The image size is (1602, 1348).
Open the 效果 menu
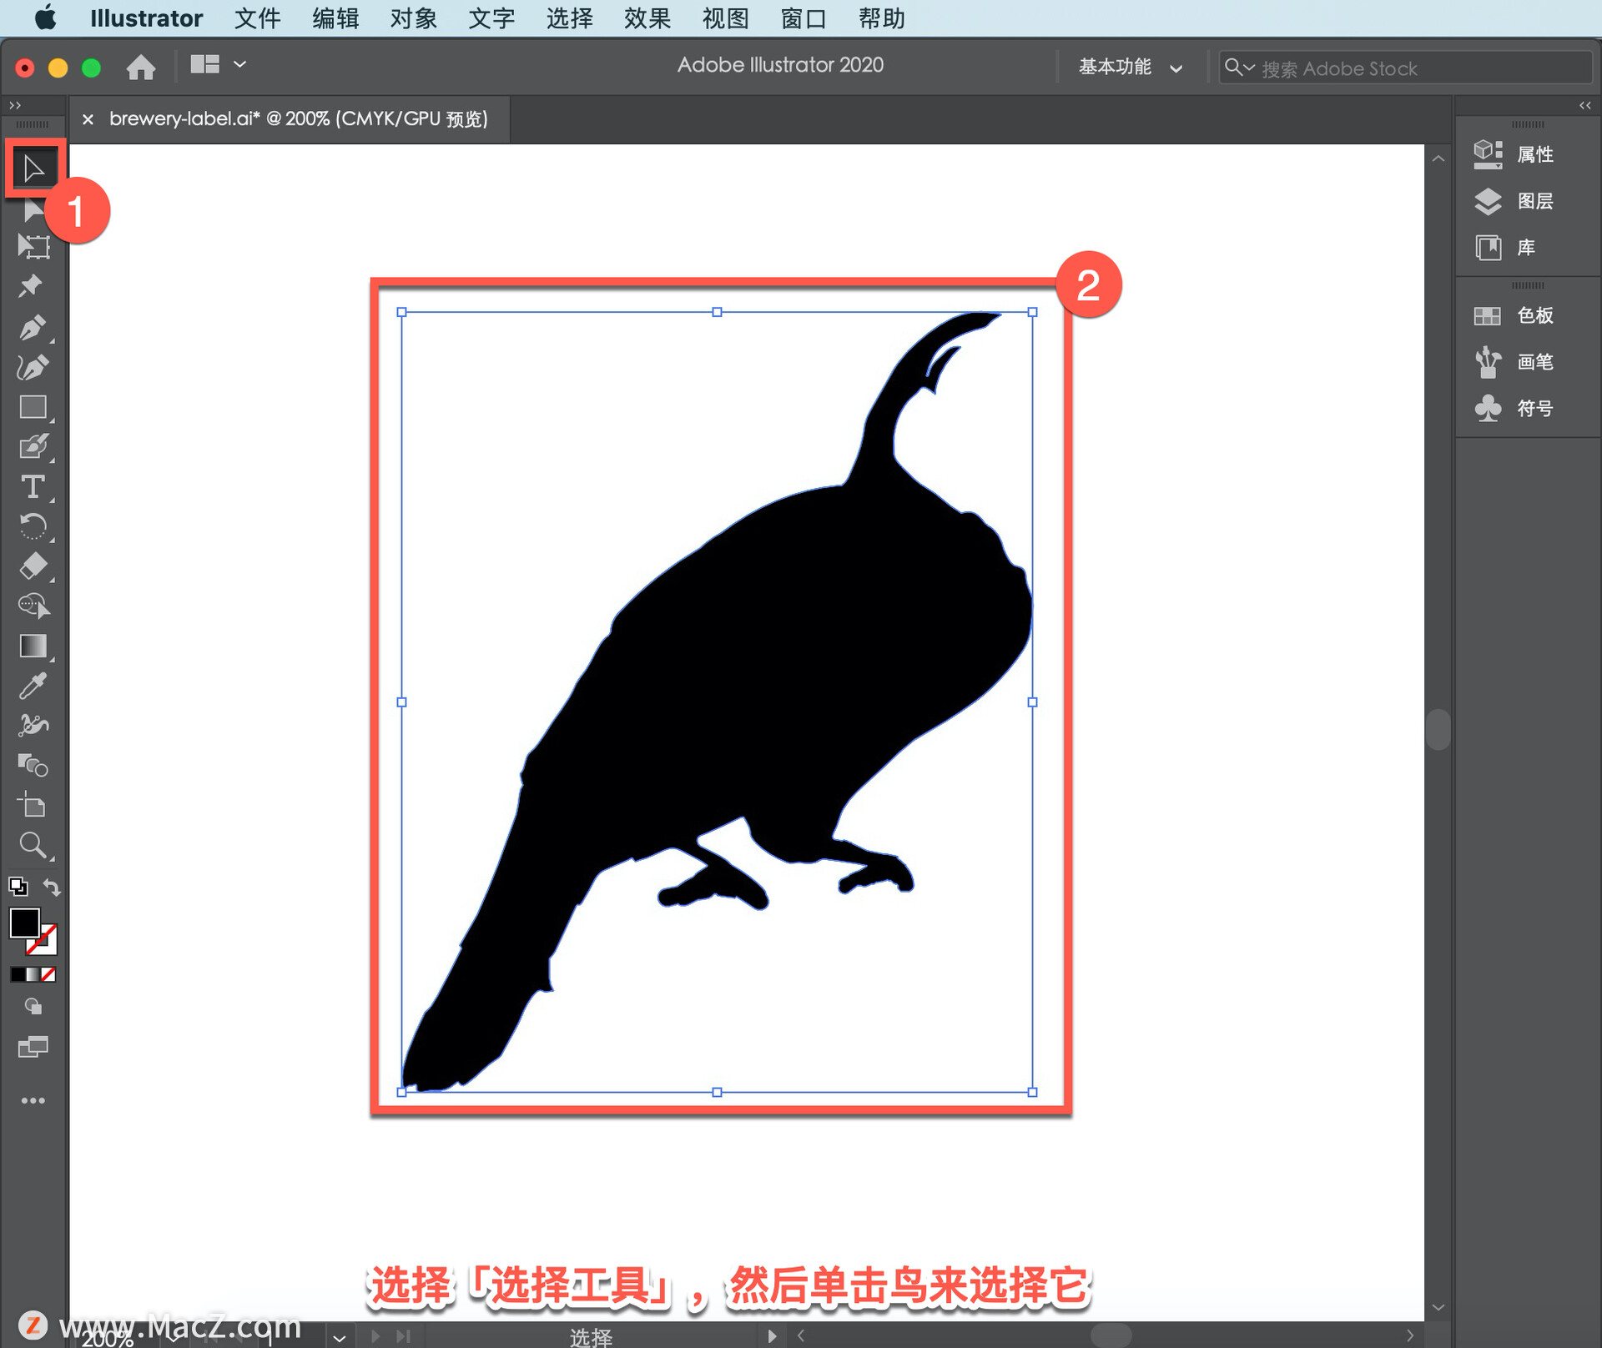[x=647, y=18]
